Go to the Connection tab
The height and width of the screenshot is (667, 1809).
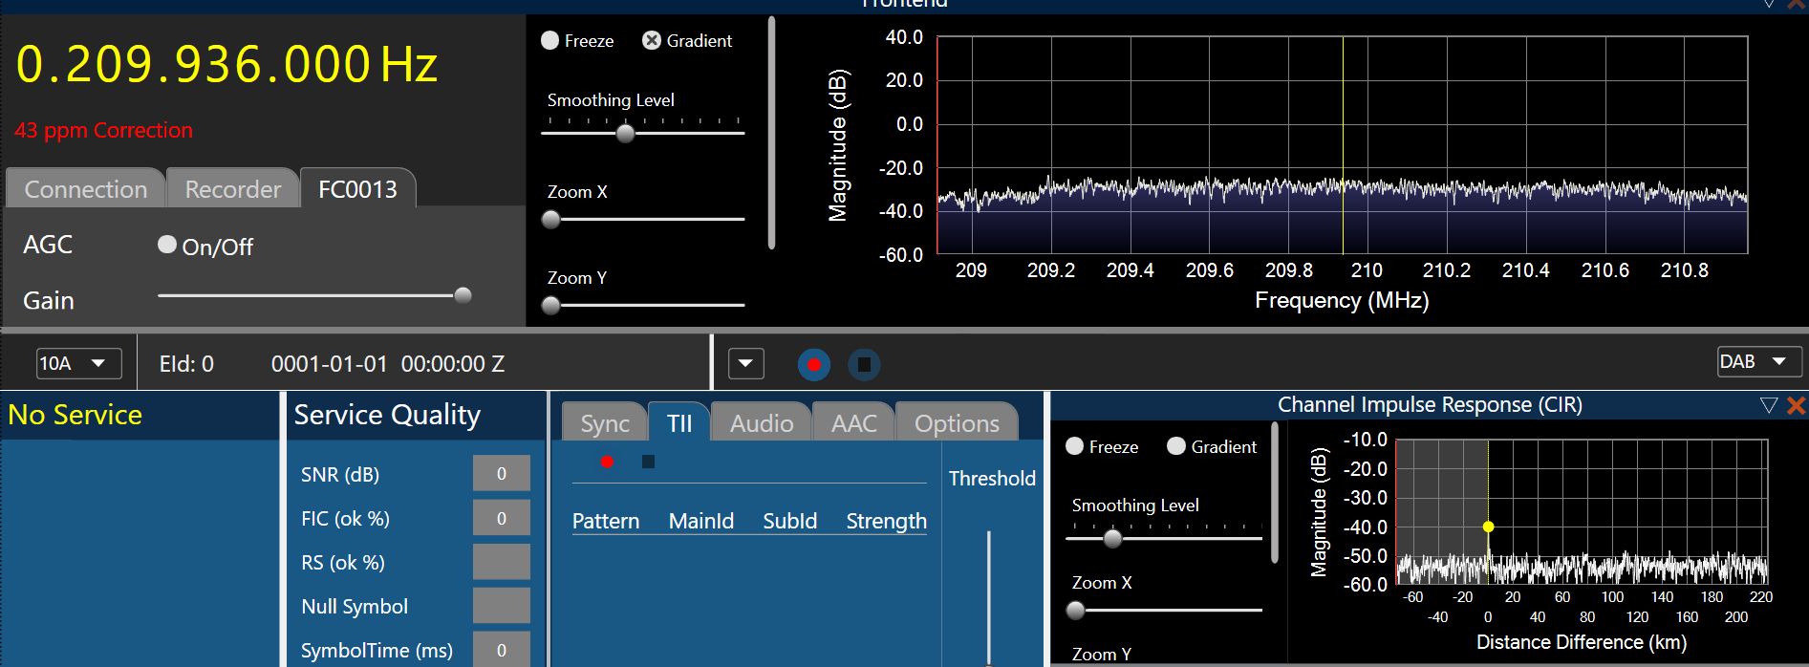(86, 189)
